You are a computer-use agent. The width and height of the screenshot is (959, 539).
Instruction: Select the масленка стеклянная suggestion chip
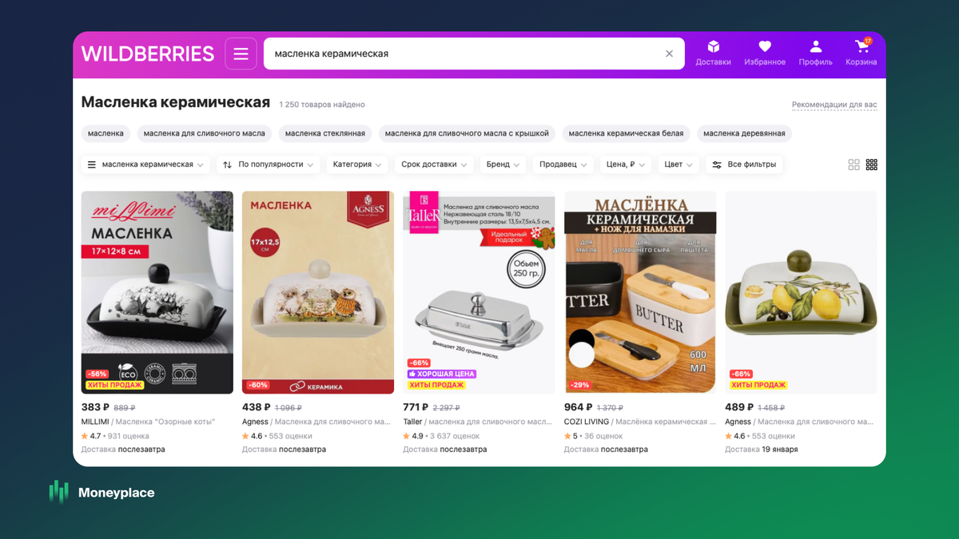pos(325,133)
